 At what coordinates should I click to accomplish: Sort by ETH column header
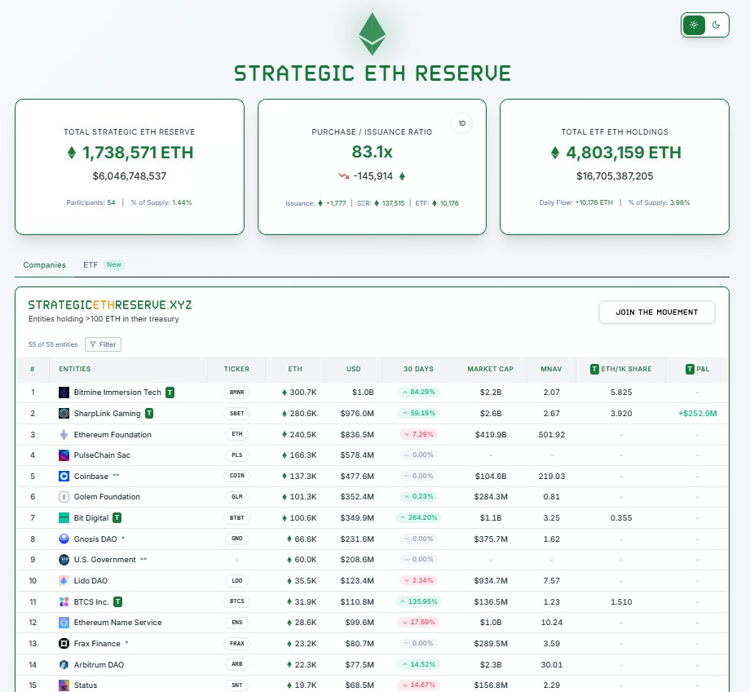(x=295, y=369)
